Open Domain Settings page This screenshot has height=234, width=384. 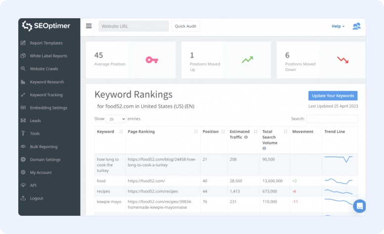46,160
